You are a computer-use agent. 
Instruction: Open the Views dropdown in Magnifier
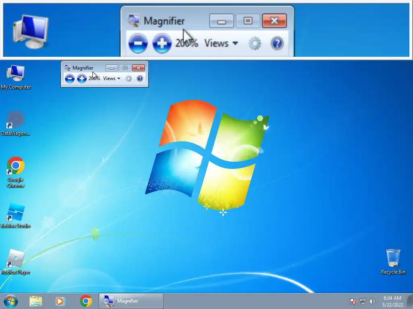point(112,78)
